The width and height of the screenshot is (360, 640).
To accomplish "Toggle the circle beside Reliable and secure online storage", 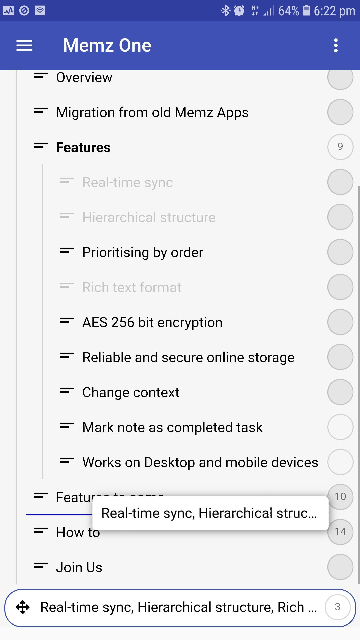I will point(340,357).
